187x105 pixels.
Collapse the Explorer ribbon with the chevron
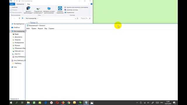pos(89,4)
